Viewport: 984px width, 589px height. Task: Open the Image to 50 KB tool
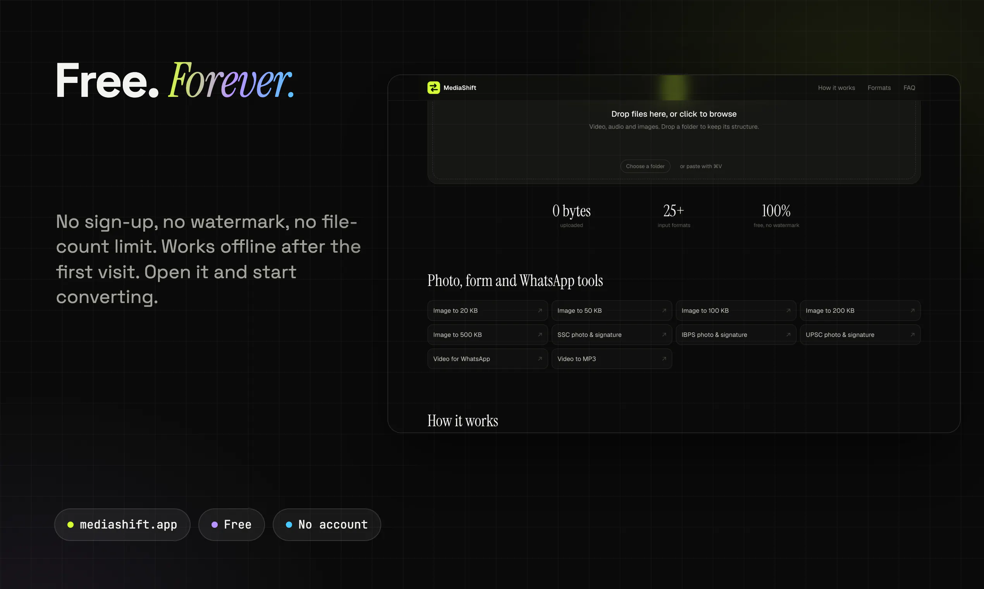pos(611,311)
